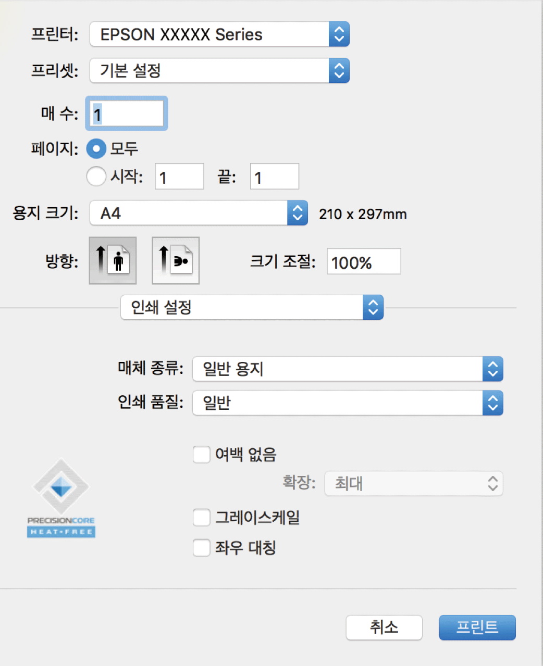Click the 프린트 button

click(477, 627)
